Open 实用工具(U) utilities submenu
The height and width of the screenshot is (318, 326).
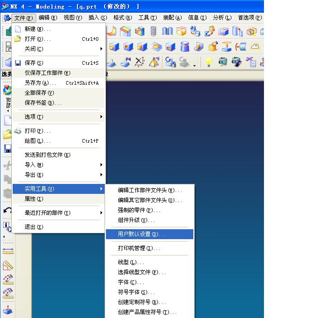coord(58,189)
